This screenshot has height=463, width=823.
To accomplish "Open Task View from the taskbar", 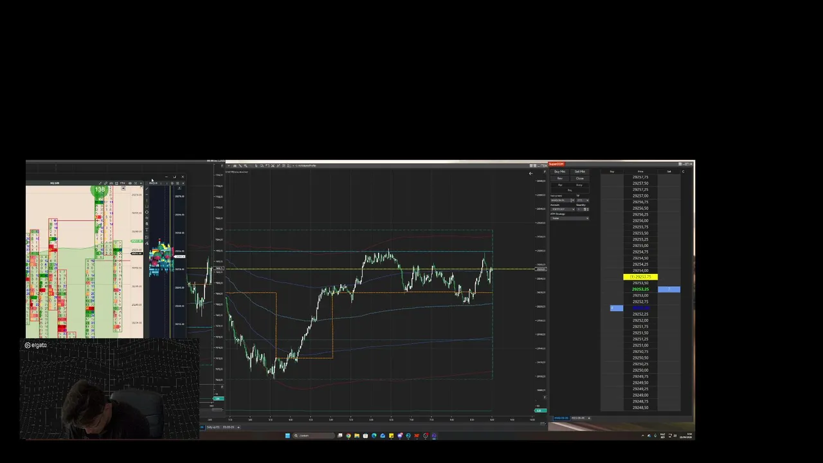I will coord(340,435).
